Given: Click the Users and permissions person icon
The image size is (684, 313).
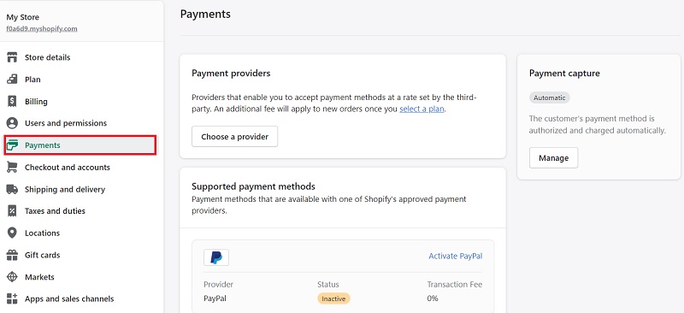Looking at the screenshot, I should [12, 123].
